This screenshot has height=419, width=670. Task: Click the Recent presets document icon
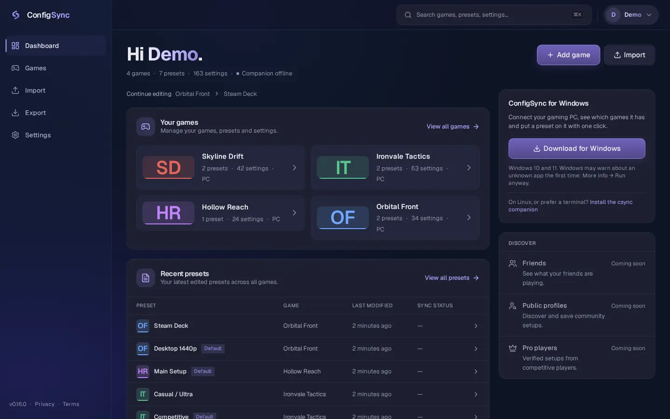pyautogui.click(x=146, y=278)
